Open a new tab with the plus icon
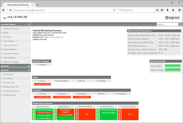183x123 pixels. click(x=38, y=5)
